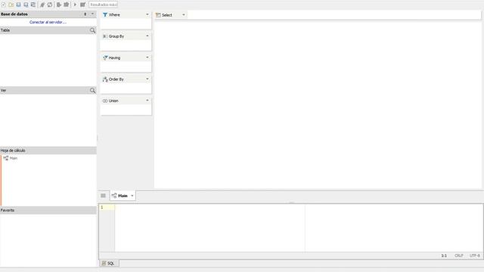Click the 1:1 cursor position indicator

click(x=444, y=255)
